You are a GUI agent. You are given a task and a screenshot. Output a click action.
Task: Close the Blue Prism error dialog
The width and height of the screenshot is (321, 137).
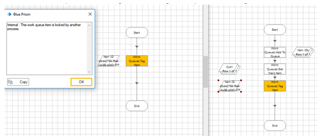(x=90, y=14)
